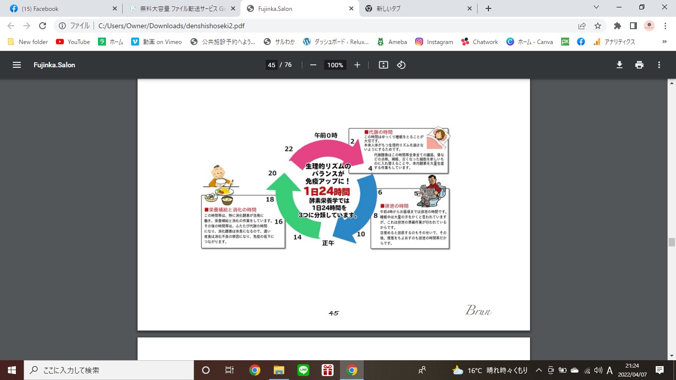Viewport: 676px width, 380px height.
Task: Open LINE app from taskbar
Action: tap(303, 370)
